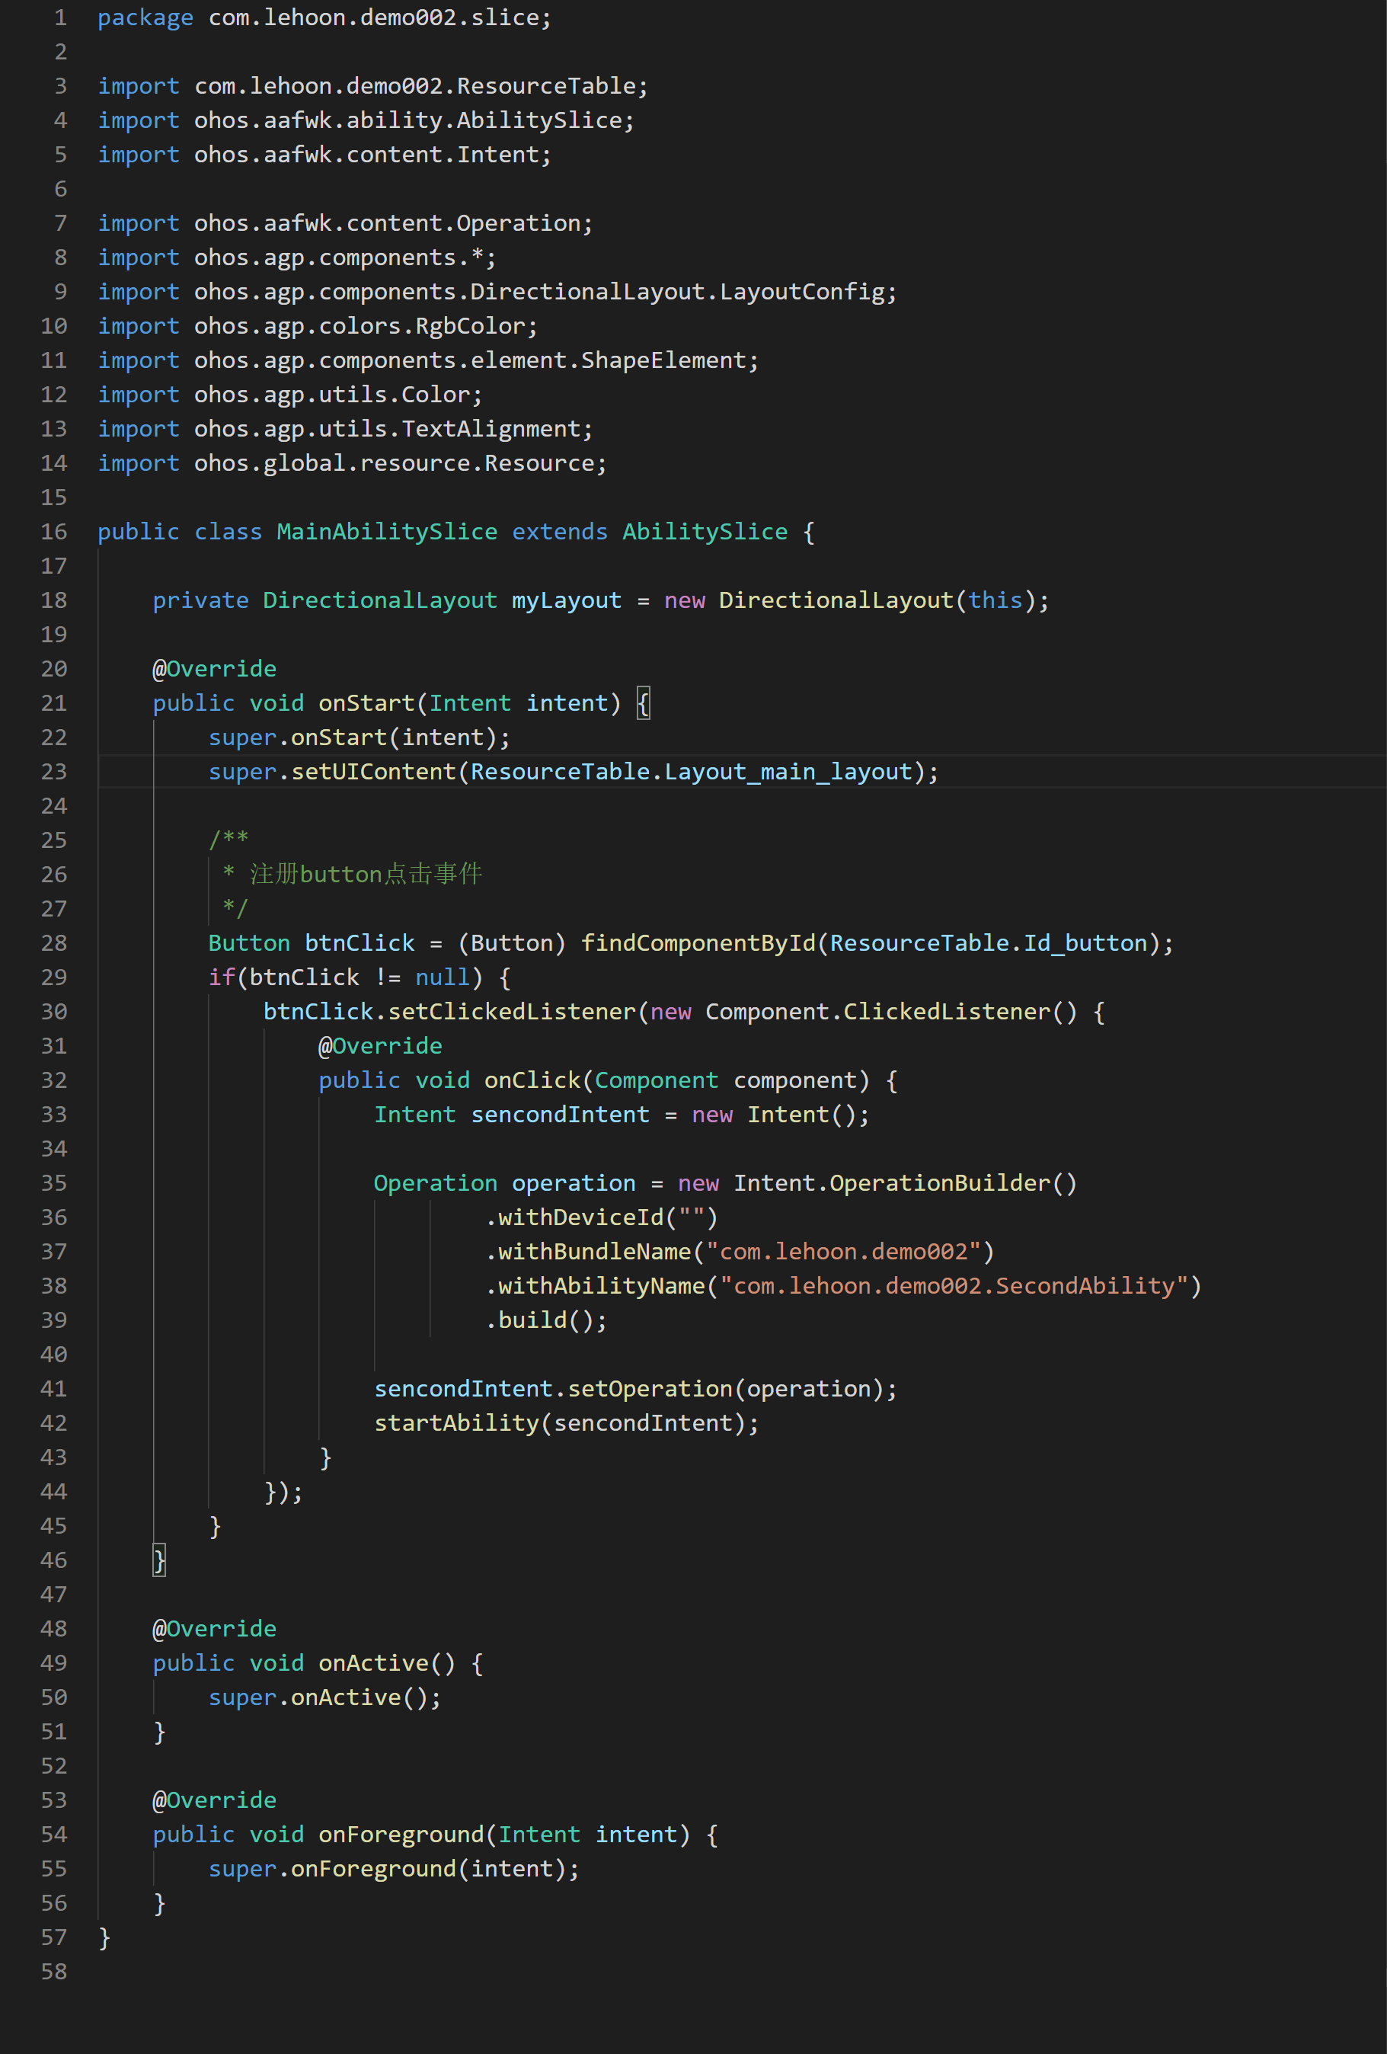1387x2054 pixels.
Task: Click the ohos.global.resource.Resource import
Action: pyautogui.click(x=353, y=463)
